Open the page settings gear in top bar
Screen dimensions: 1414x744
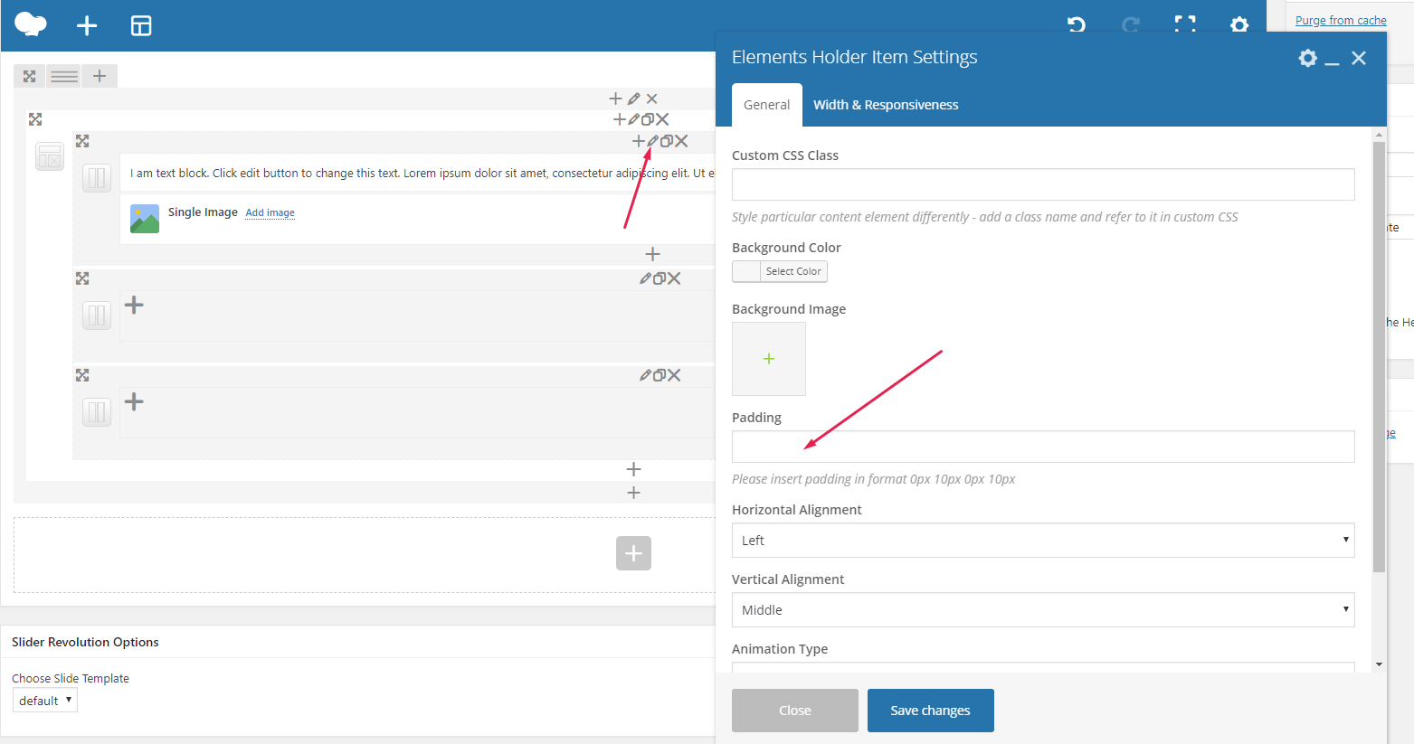click(x=1239, y=24)
